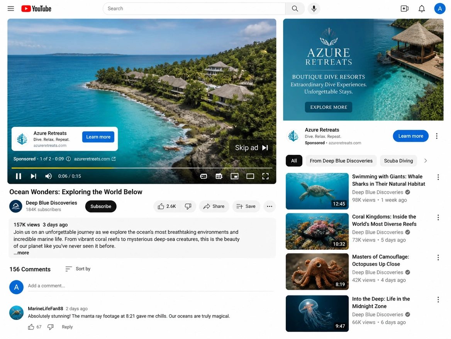
Task: Click the search magnifier button
Action: (295, 8)
